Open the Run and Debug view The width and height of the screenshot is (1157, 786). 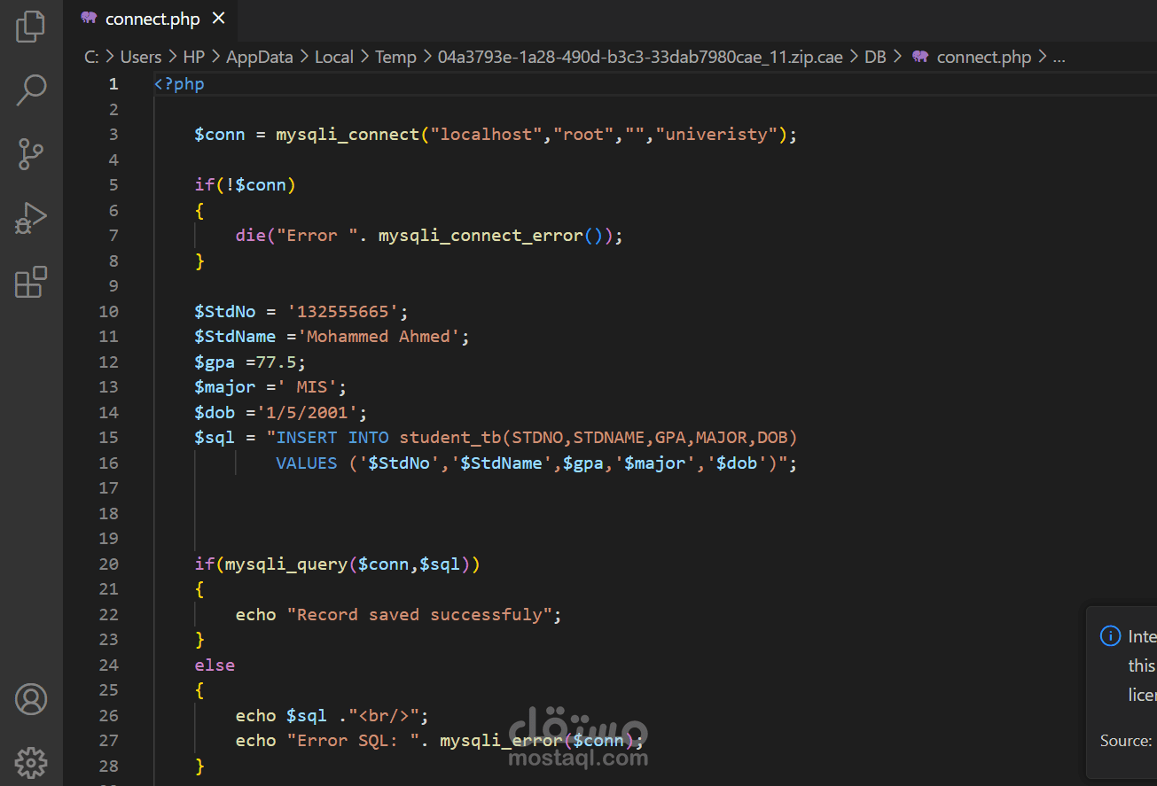click(x=31, y=218)
